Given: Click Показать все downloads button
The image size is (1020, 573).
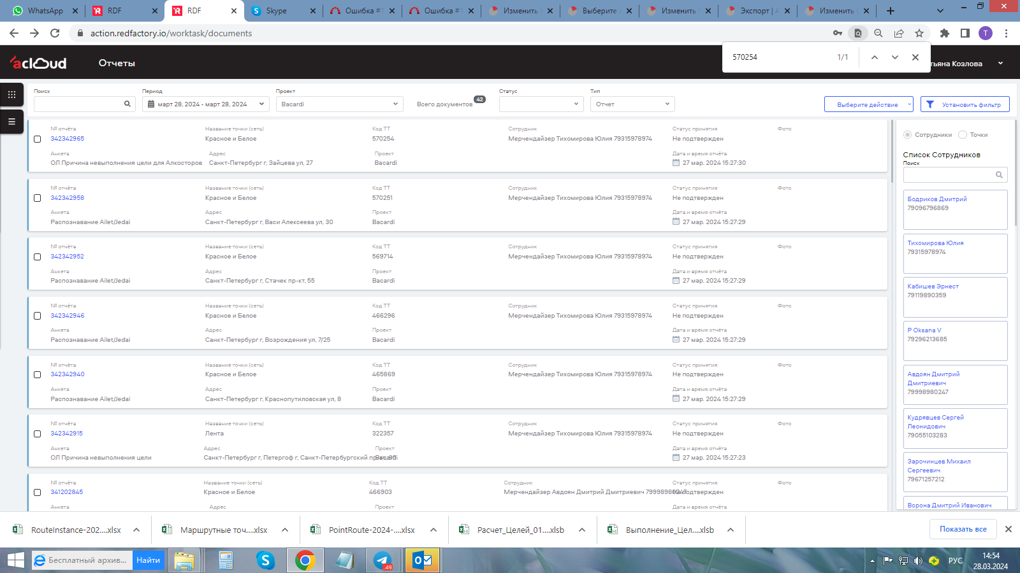Looking at the screenshot, I should [963, 529].
